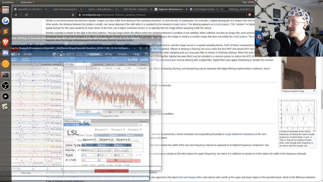Open the properly sampled brick thumbnail
This screenshot has width=323, height=182.
coord(299,73)
